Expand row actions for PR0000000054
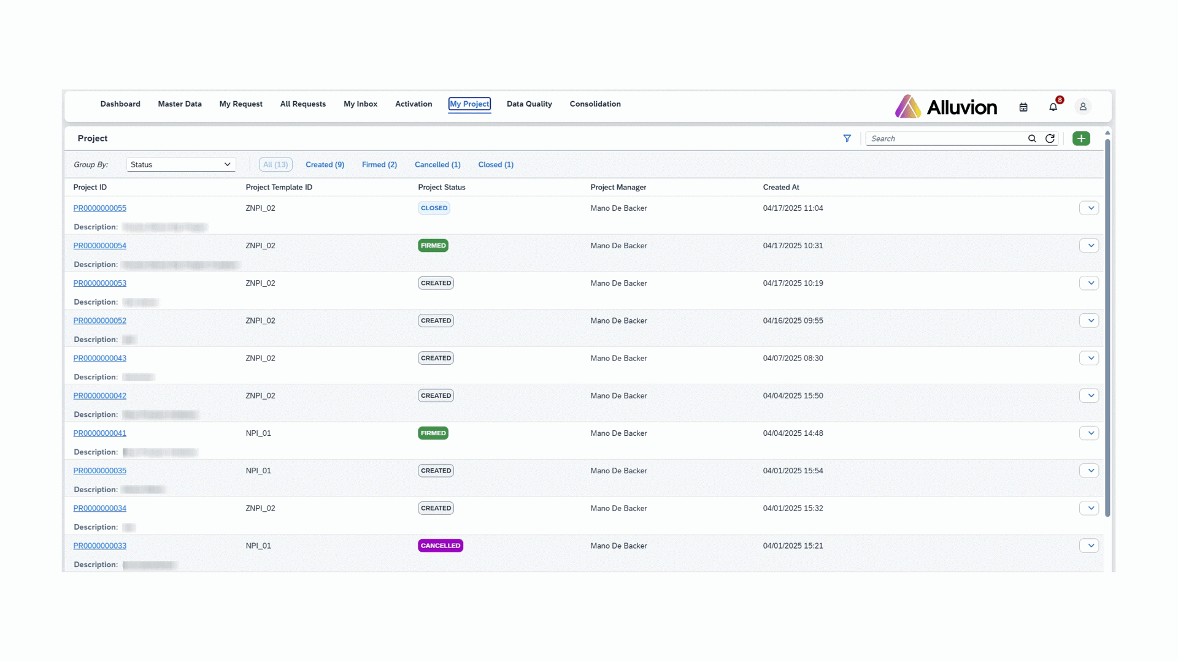Viewport: 1178px width, 662px height. 1089,246
